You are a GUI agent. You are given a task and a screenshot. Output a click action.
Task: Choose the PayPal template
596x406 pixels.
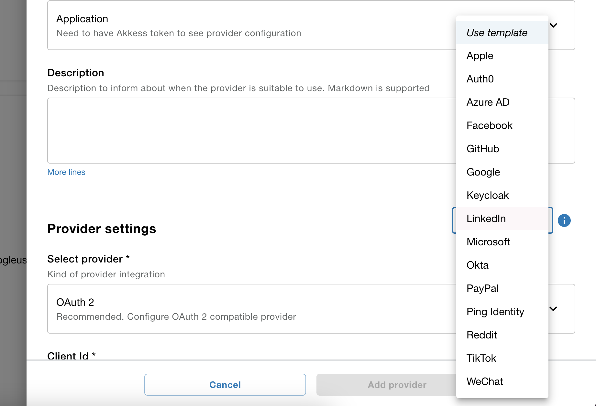point(482,288)
